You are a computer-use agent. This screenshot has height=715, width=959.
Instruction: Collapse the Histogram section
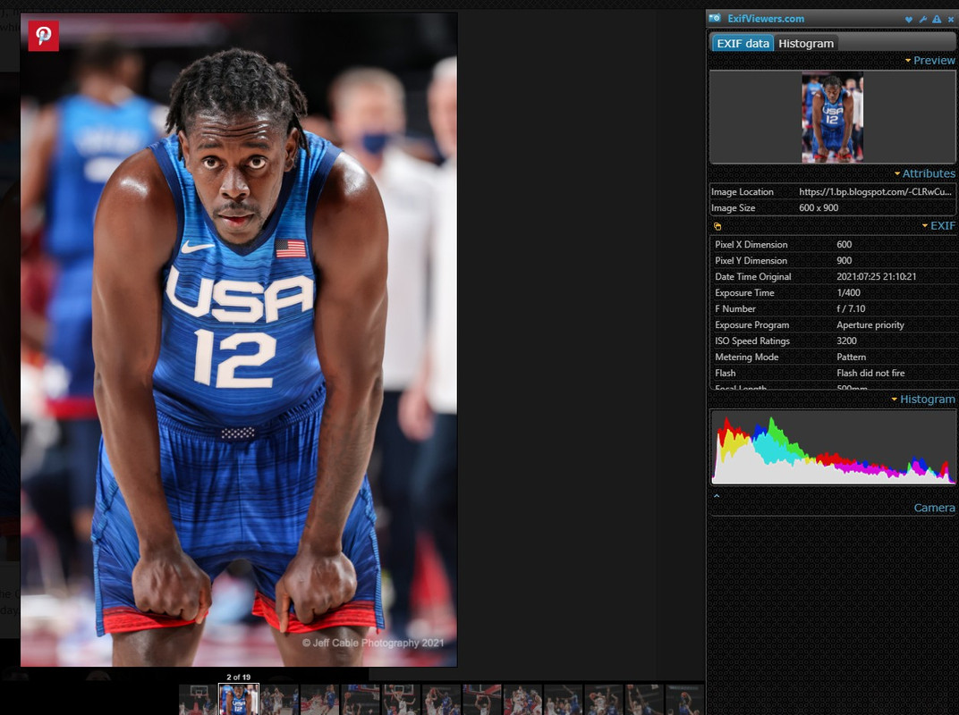tap(923, 399)
